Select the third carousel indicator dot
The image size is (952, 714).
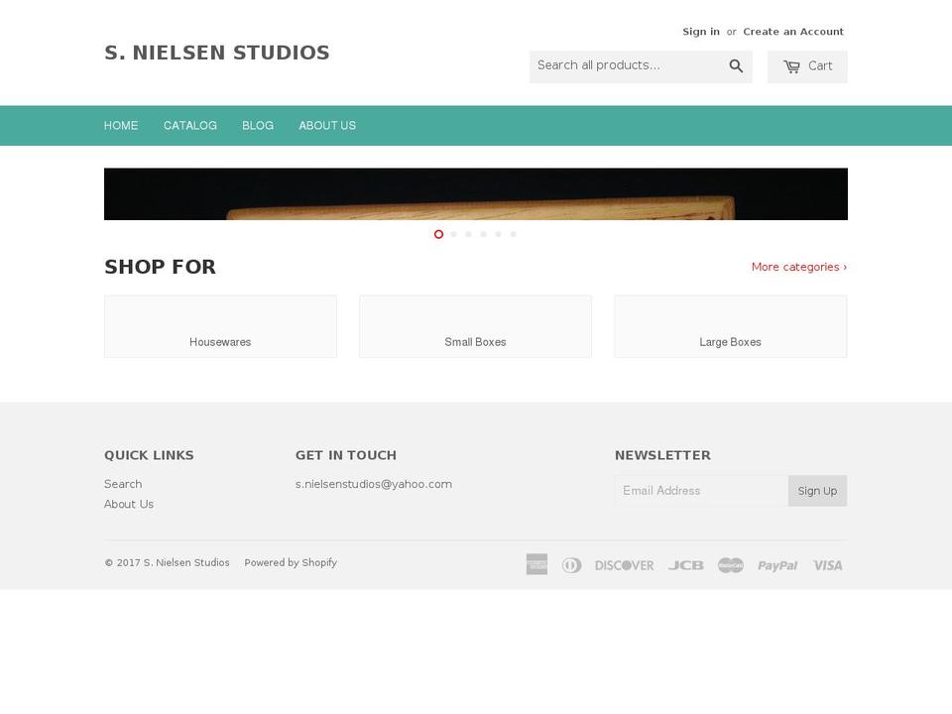[x=468, y=234]
